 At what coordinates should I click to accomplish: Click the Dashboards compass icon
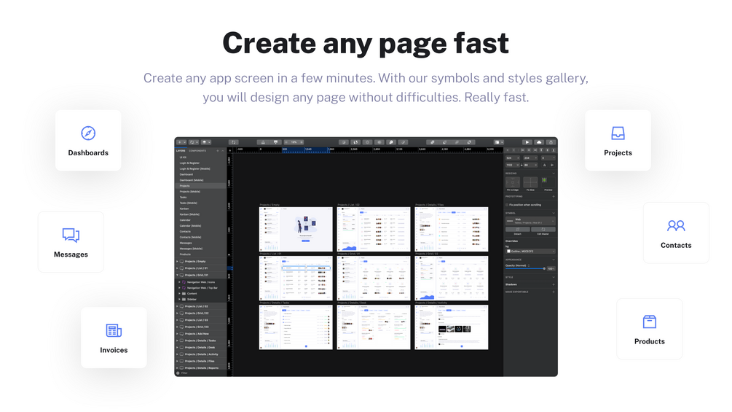point(88,133)
